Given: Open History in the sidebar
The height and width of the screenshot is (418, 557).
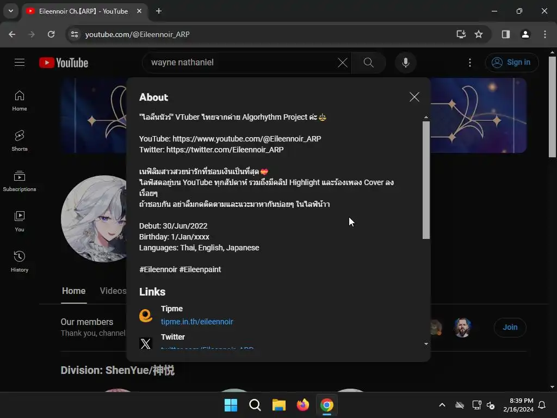Looking at the screenshot, I should pos(20,261).
